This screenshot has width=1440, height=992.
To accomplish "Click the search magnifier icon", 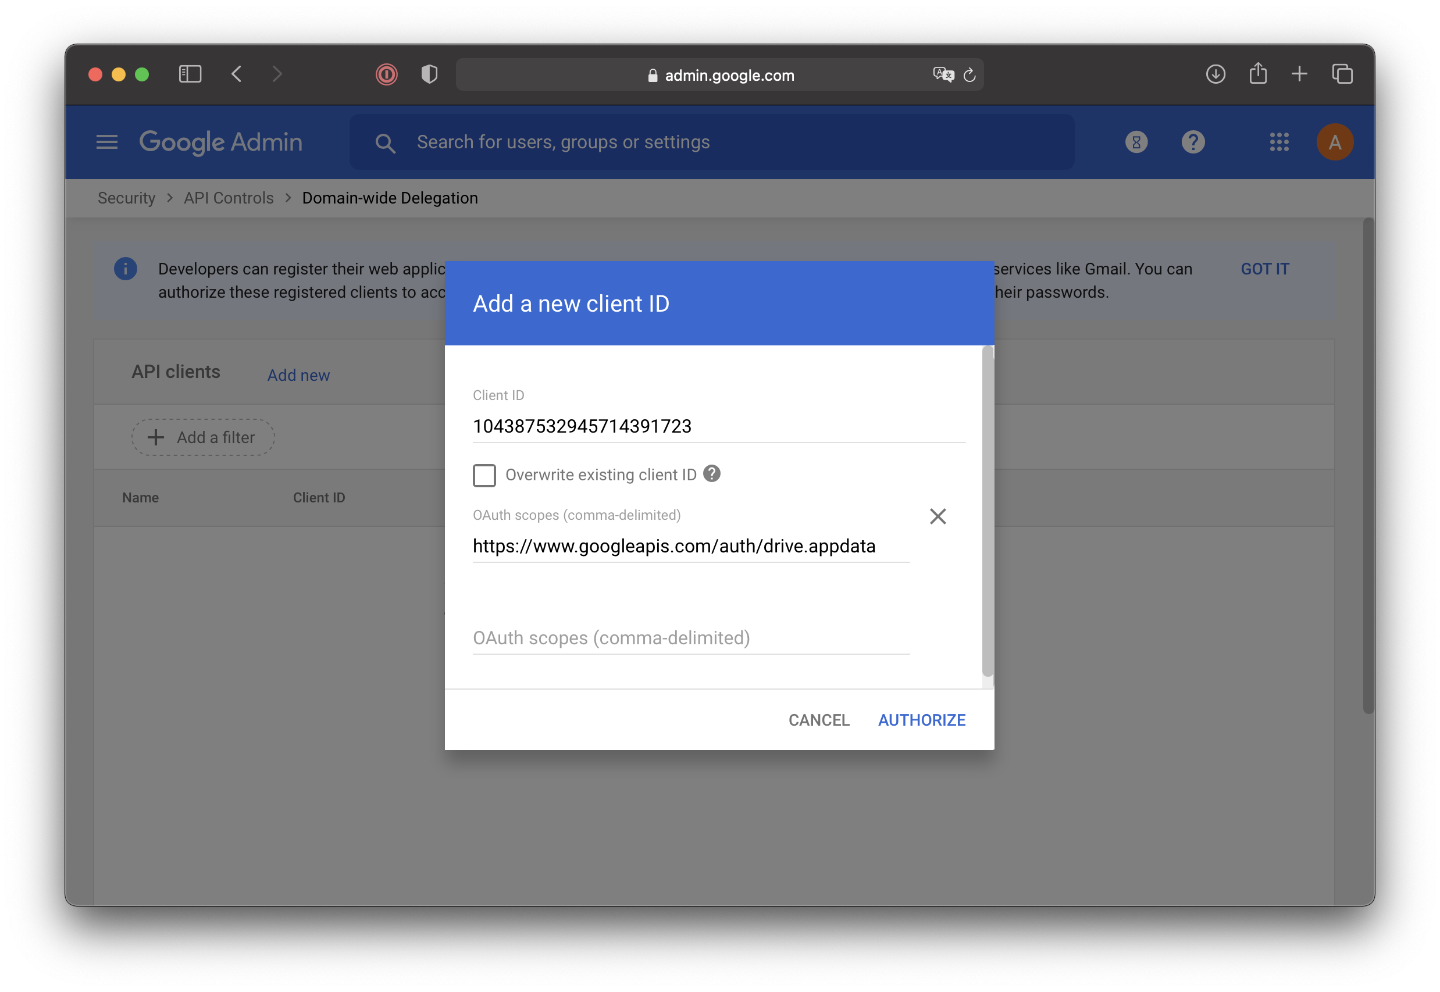I will pyautogui.click(x=386, y=142).
